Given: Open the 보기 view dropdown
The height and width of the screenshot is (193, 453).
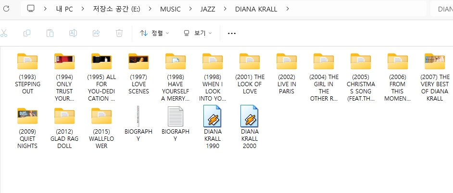Looking at the screenshot, I should (198, 33).
